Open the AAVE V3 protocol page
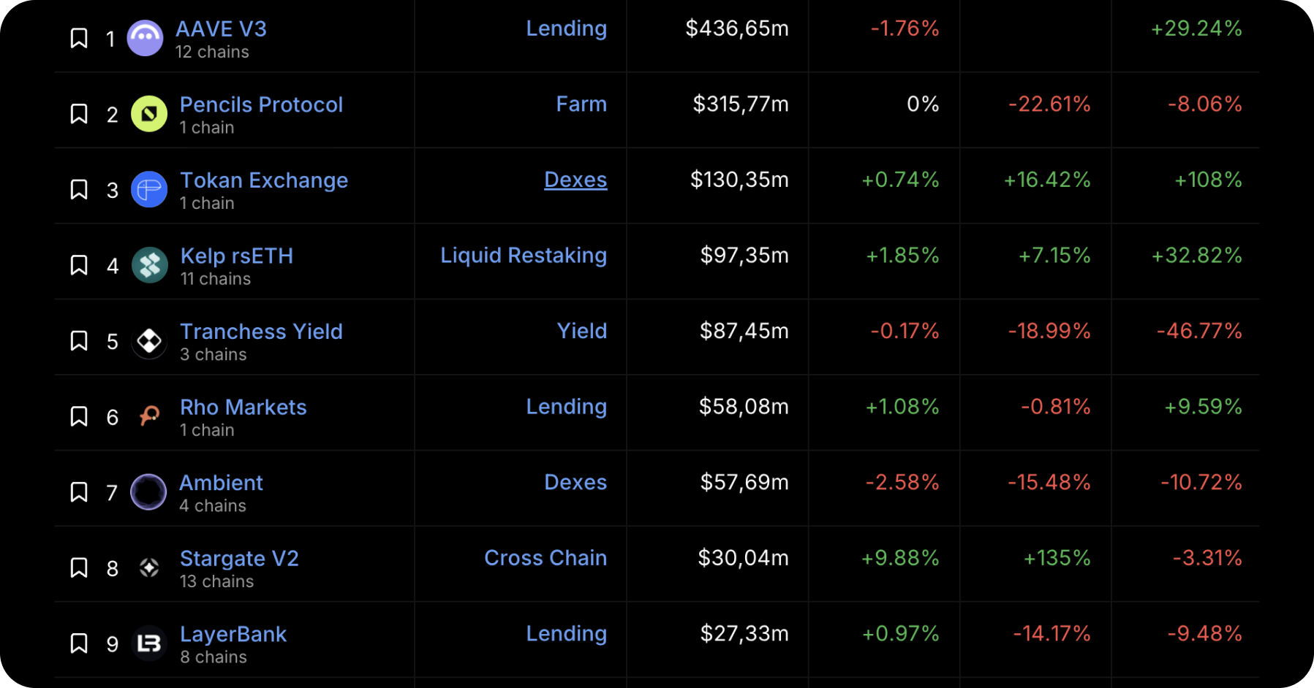The height and width of the screenshot is (688, 1314). (x=221, y=29)
